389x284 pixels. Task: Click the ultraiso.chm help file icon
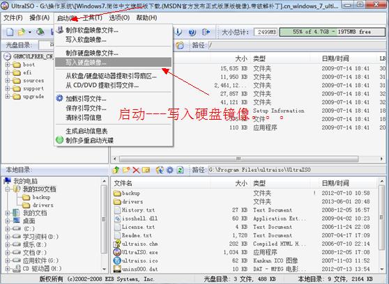pyautogui.click(x=117, y=244)
